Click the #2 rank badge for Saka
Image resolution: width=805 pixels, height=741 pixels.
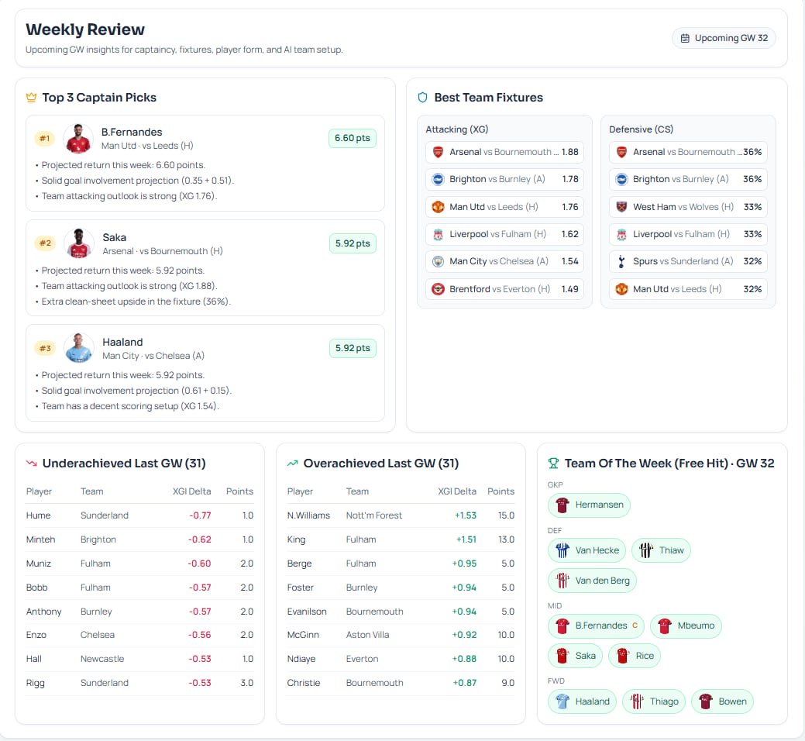45,243
